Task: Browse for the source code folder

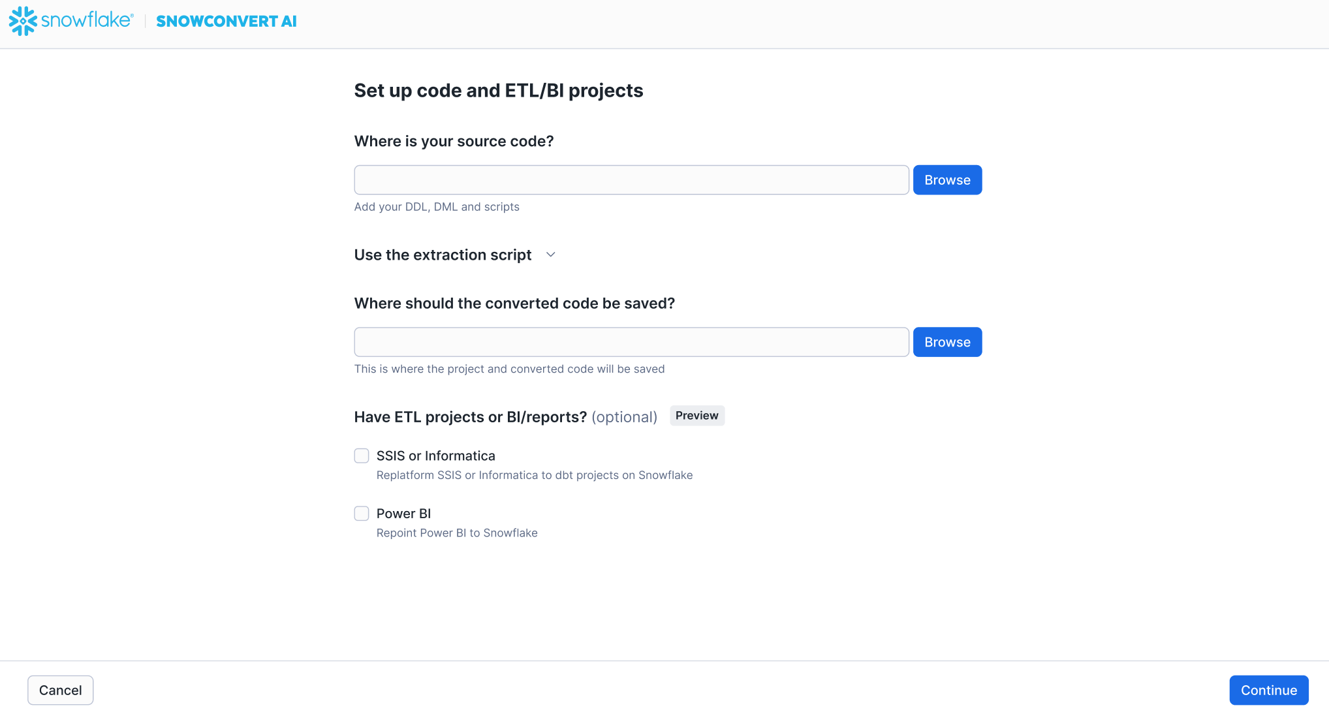Action: pyautogui.click(x=947, y=180)
